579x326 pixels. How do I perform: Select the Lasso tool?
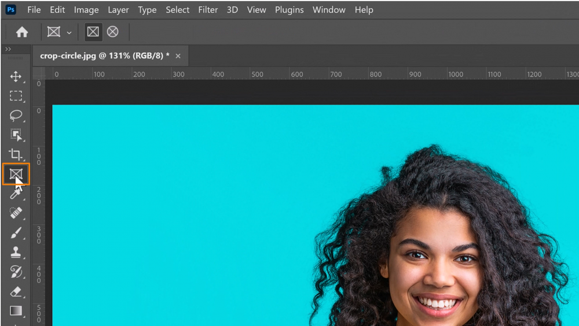(x=16, y=116)
